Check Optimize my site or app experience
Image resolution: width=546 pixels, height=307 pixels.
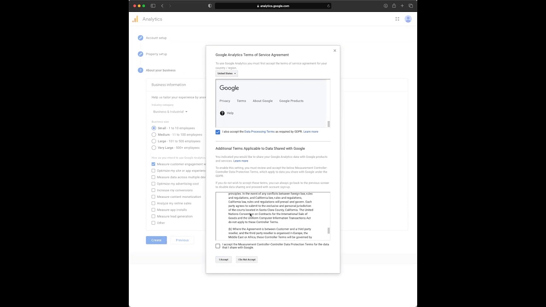[x=154, y=171]
